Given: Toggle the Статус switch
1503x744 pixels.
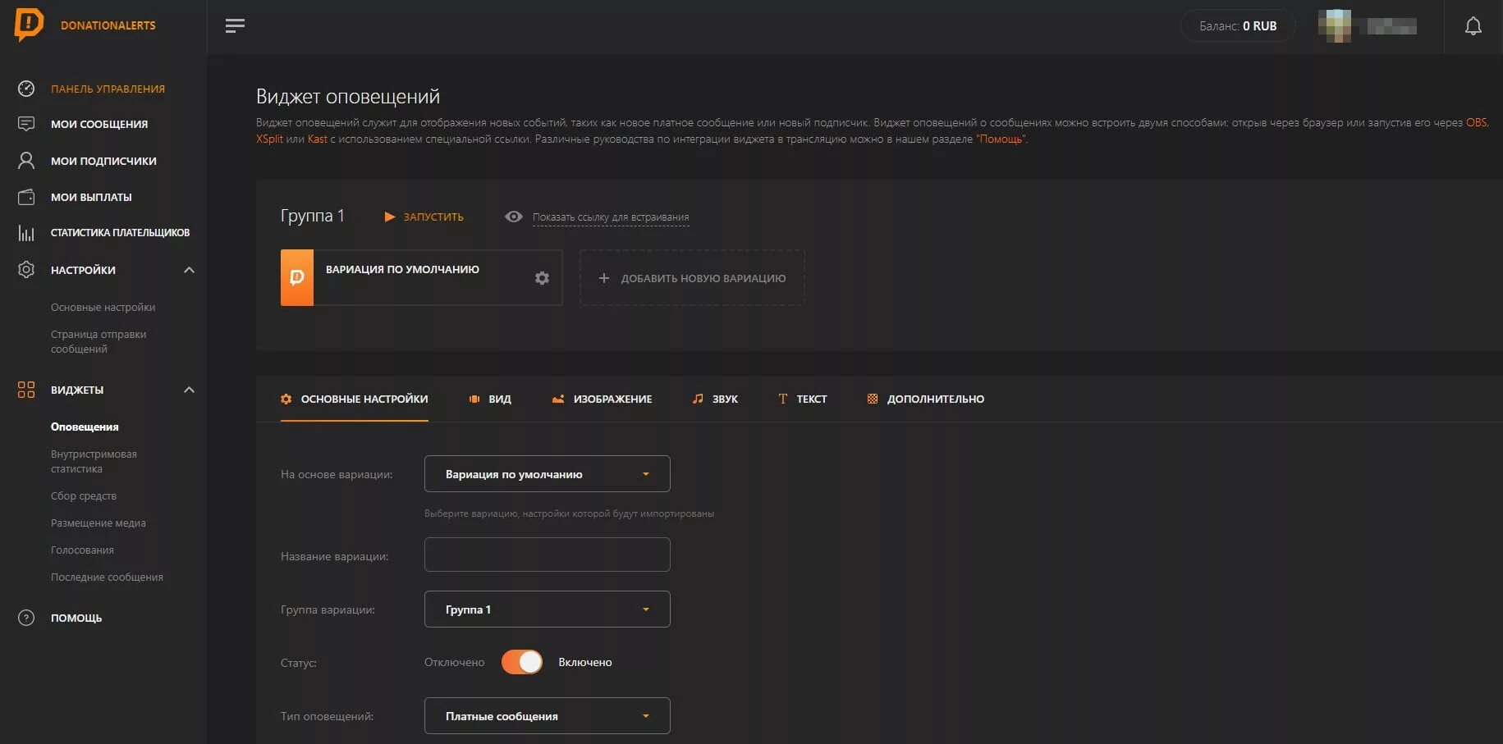Looking at the screenshot, I should (522, 662).
